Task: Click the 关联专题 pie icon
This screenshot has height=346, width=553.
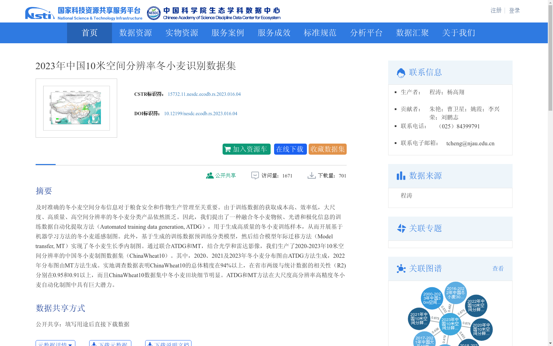Action: [401, 228]
